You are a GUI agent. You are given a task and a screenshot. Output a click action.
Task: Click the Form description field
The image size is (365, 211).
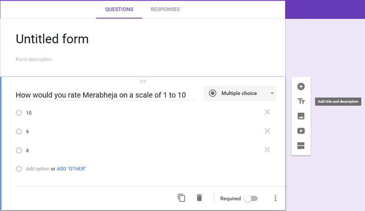(x=34, y=59)
